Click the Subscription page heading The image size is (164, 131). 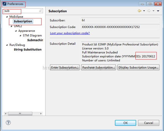(x=58, y=11)
